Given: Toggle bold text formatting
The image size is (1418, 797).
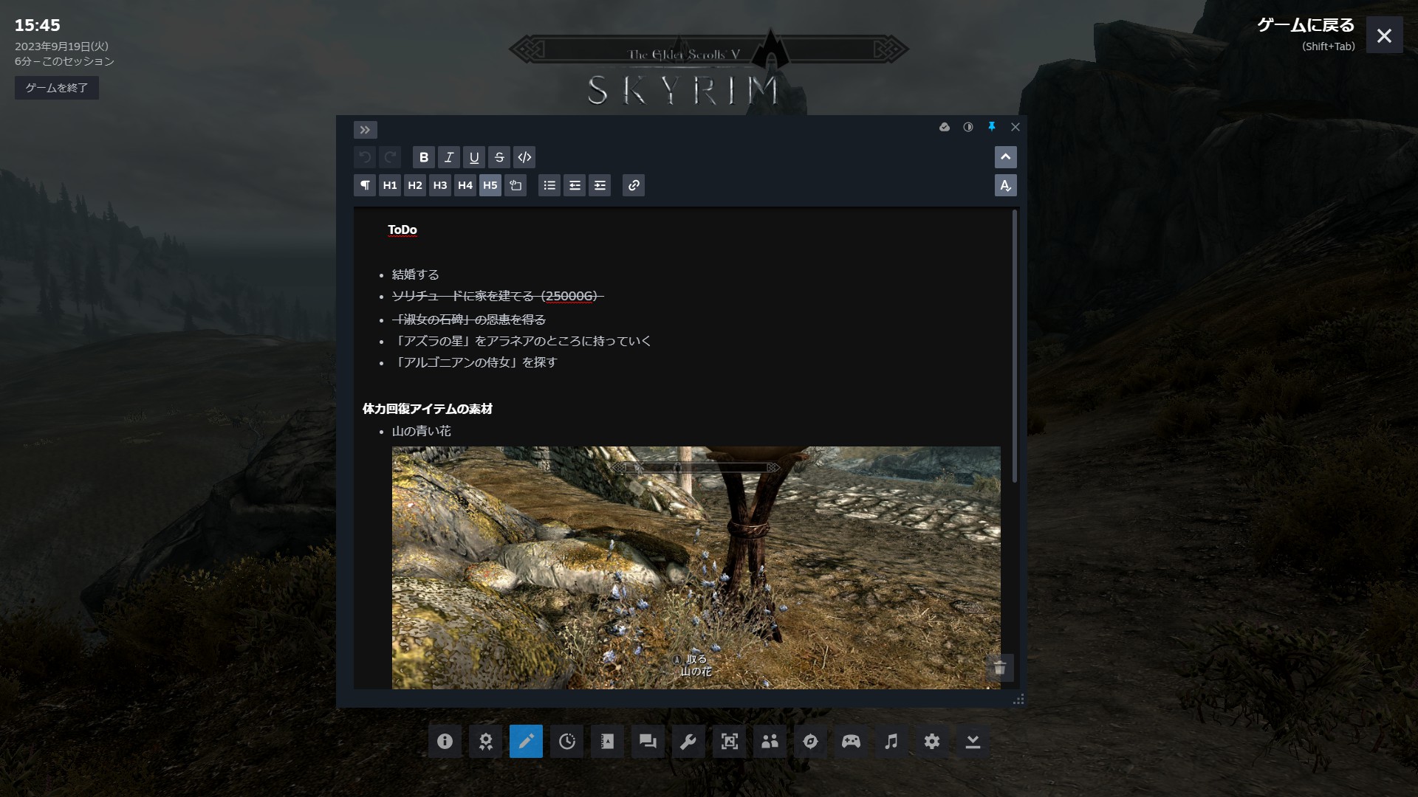Looking at the screenshot, I should coord(423,157).
